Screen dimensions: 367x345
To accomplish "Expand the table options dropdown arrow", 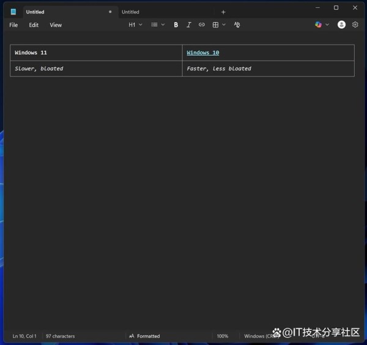I will 224,25.
